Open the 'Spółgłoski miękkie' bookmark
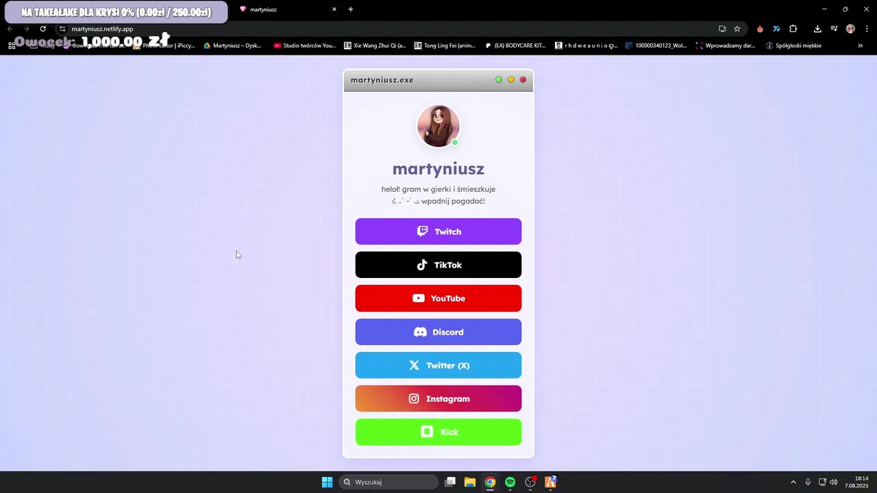Viewport: 877px width, 493px height. pyautogui.click(x=793, y=46)
